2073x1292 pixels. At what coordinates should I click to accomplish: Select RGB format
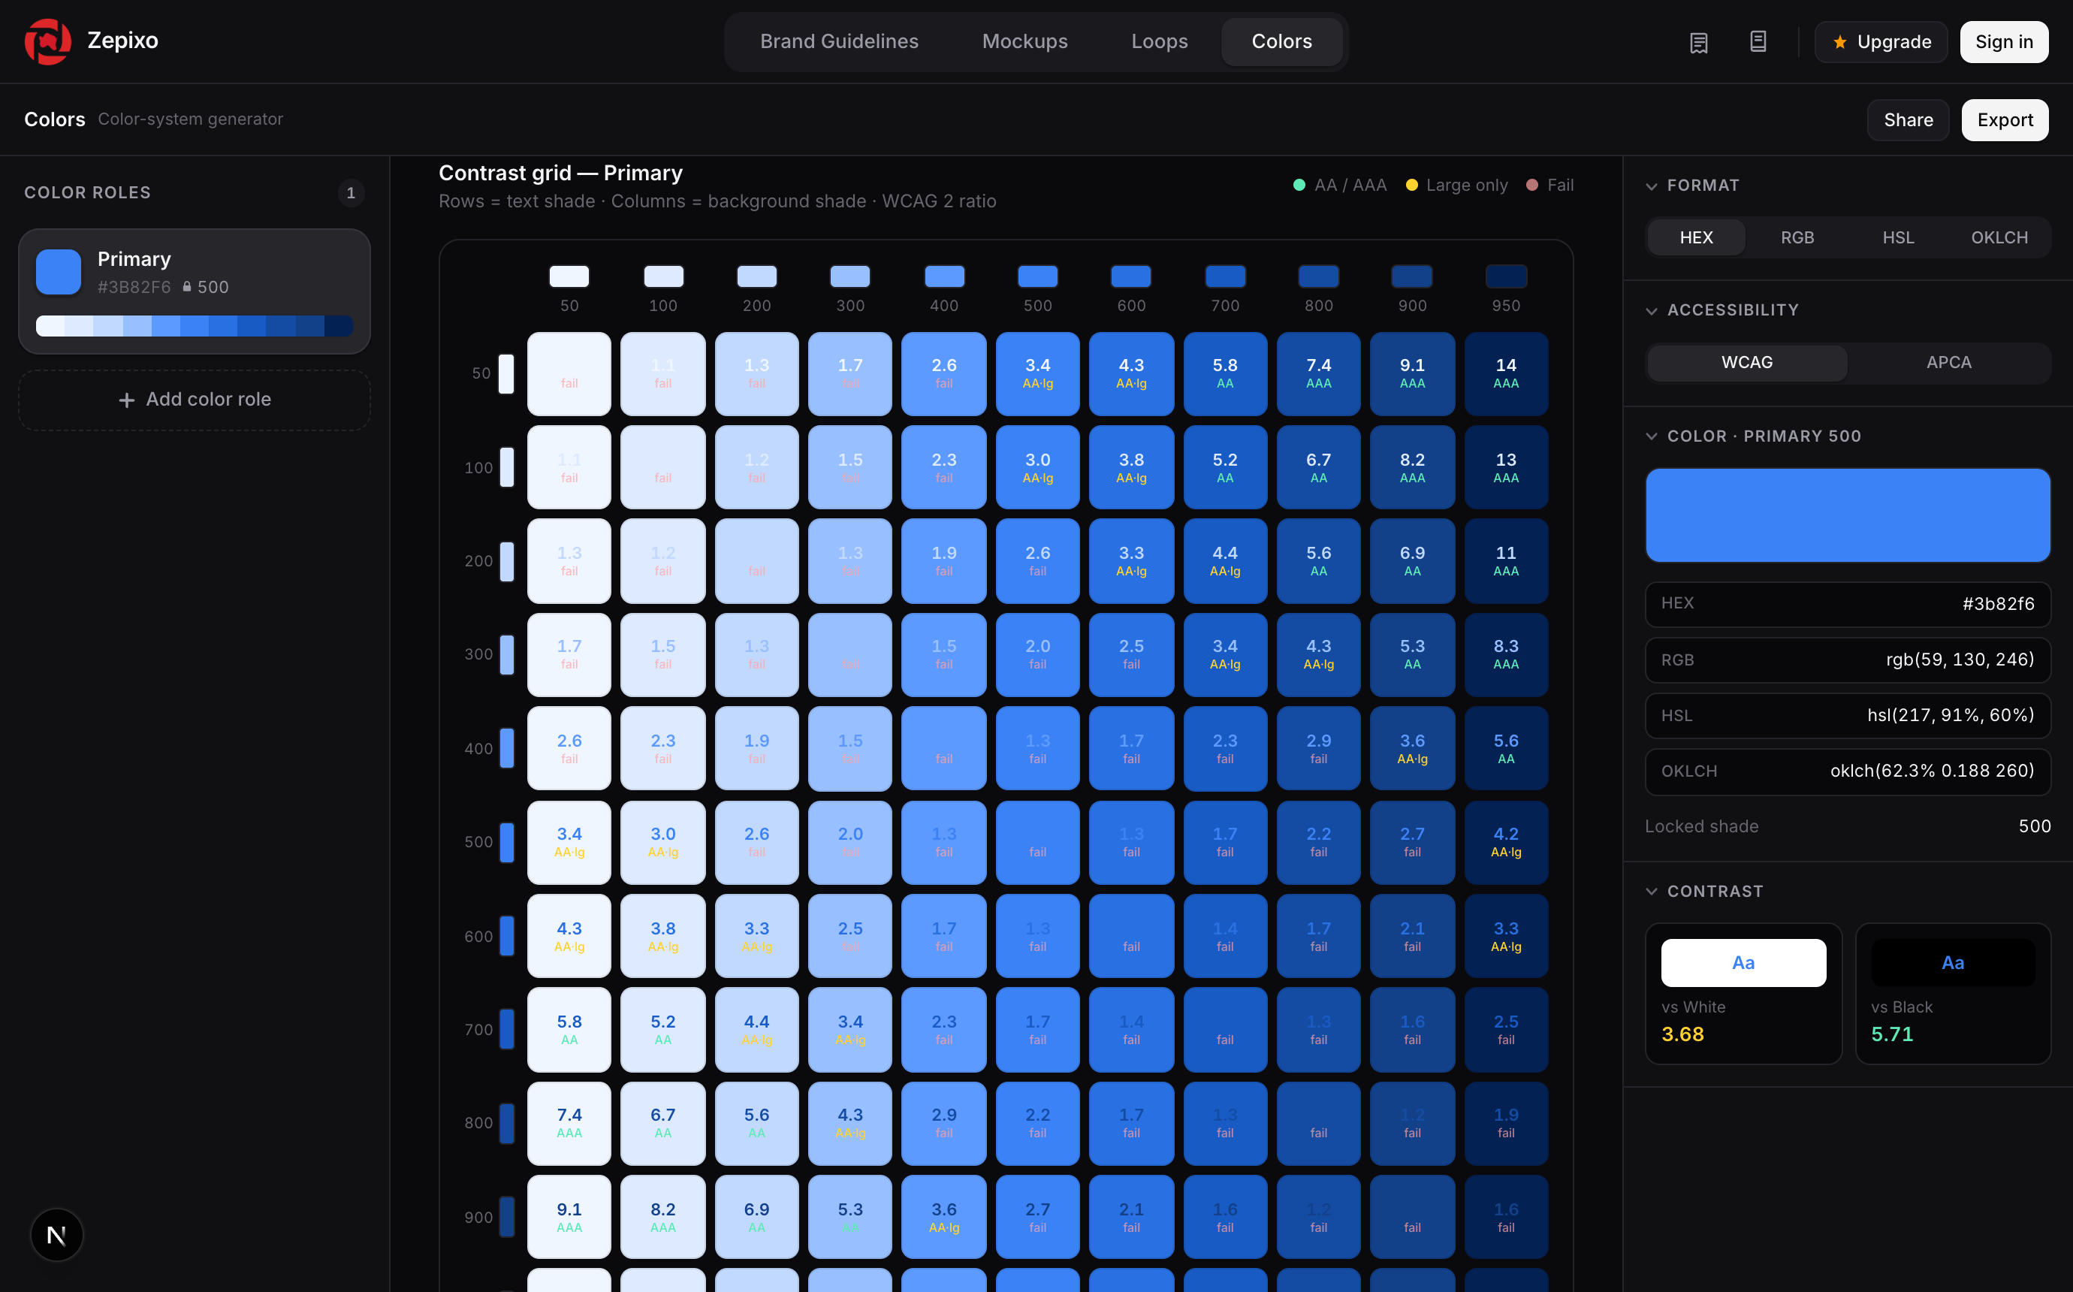1797,237
